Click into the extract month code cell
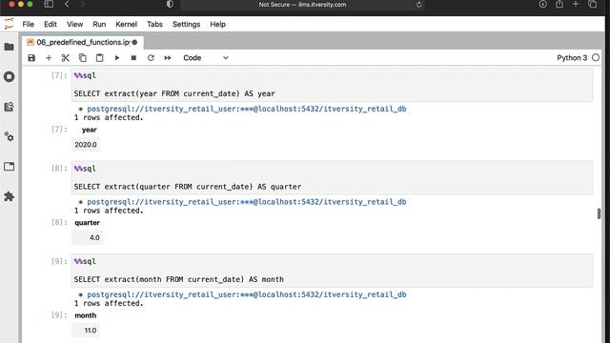Screen dimensions: 610x343 pos(333,271)
